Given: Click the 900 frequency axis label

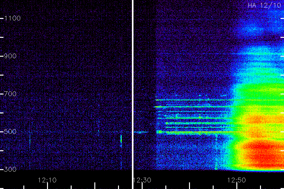Looking at the screenshot, I should click(10, 56).
